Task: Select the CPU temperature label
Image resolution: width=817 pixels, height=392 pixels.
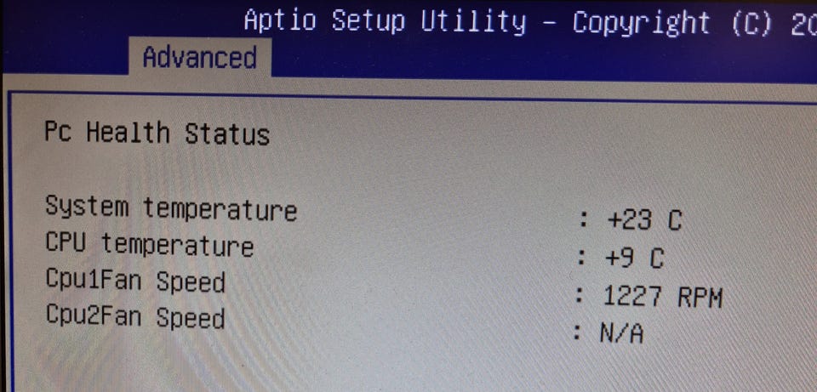Action: [150, 244]
